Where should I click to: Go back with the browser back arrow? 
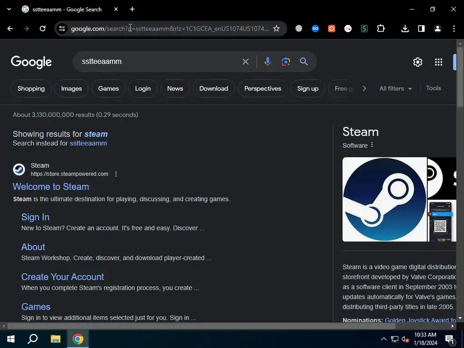10,29
